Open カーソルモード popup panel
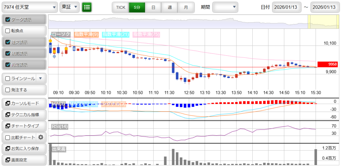 (x=24, y=103)
